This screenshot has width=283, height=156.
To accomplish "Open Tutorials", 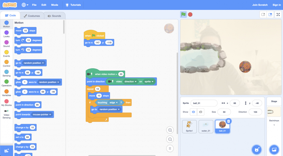I will coord(73,5).
